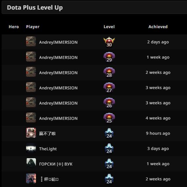The image size is (187, 187).
Task: Click ГОРСКИ ВУК's hooded avatar thumbnail
Action: (x=31, y=163)
